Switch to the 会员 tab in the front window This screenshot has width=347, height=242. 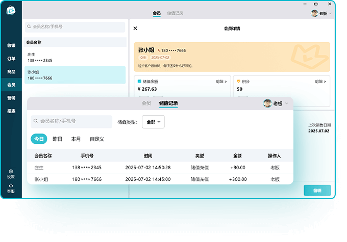[146, 103]
